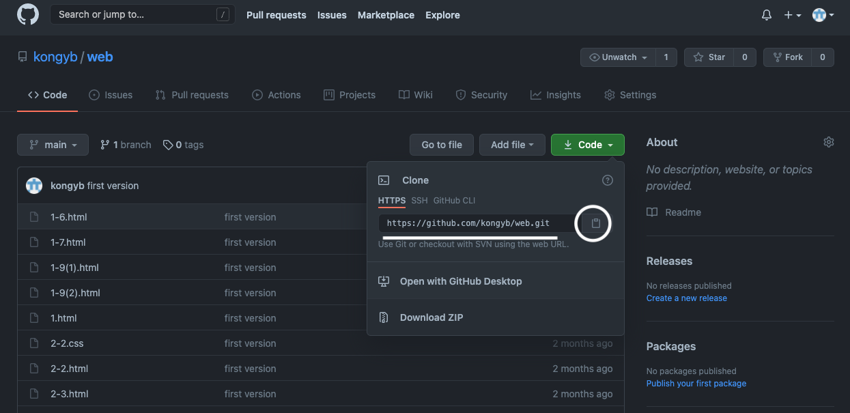Click 'first version' commit for 2-3.html

[251, 394]
